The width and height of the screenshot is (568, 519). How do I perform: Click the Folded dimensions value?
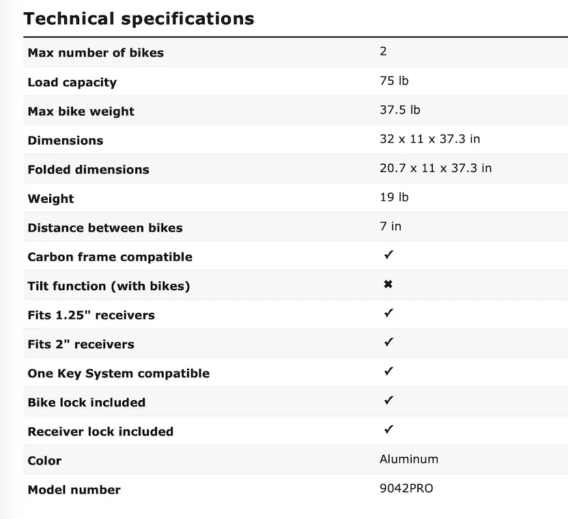tap(435, 168)
